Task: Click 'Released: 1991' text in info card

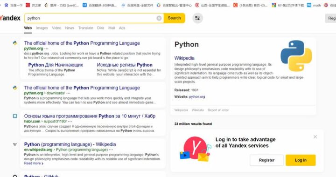Action: click(x=186, y=90)
